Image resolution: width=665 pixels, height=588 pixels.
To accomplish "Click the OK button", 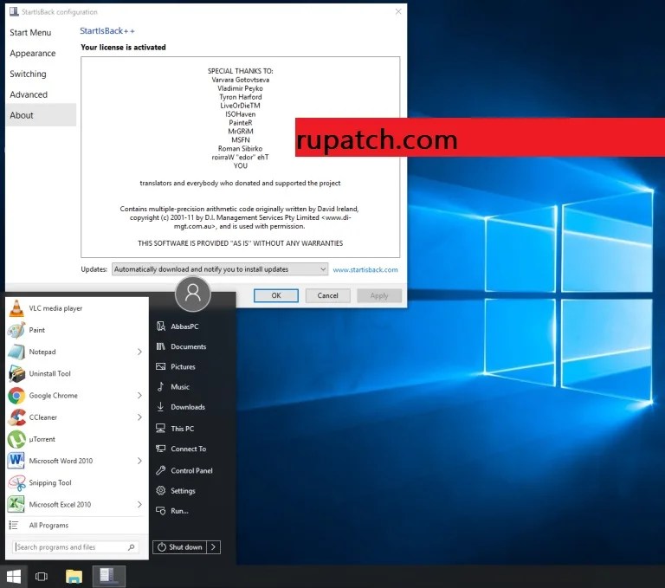I will click(276, 295).
